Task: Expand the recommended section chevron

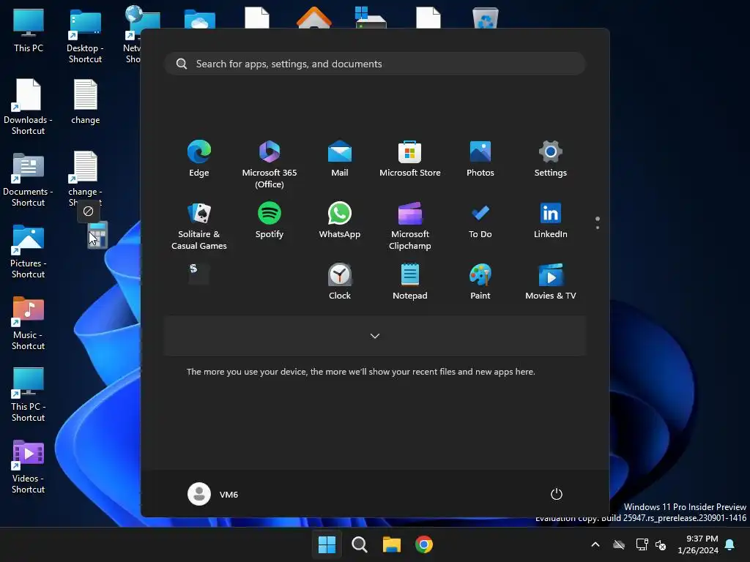Action: pos(375,336)
